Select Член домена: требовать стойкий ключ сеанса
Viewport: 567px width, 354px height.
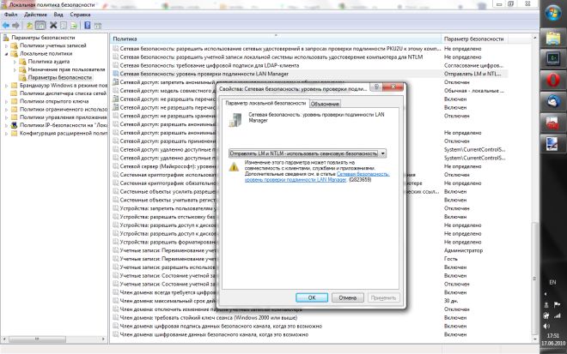pos(209,318)
